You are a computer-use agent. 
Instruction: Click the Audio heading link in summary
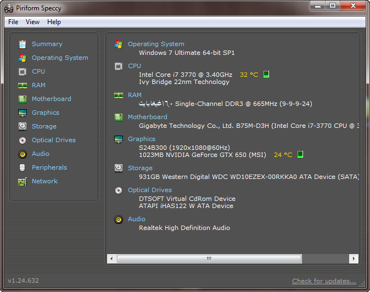click(x=137, y=219)
